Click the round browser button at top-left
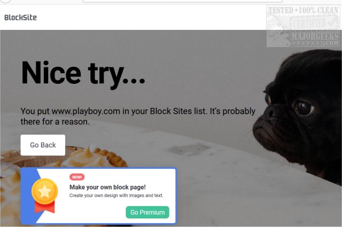This screenshot has width=342, height=227. tap(5, 1)
